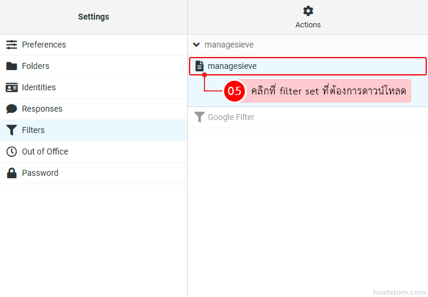Screen dimensions: 428x297
Task: Open the Responses section label
Action: tap(42, 109)
